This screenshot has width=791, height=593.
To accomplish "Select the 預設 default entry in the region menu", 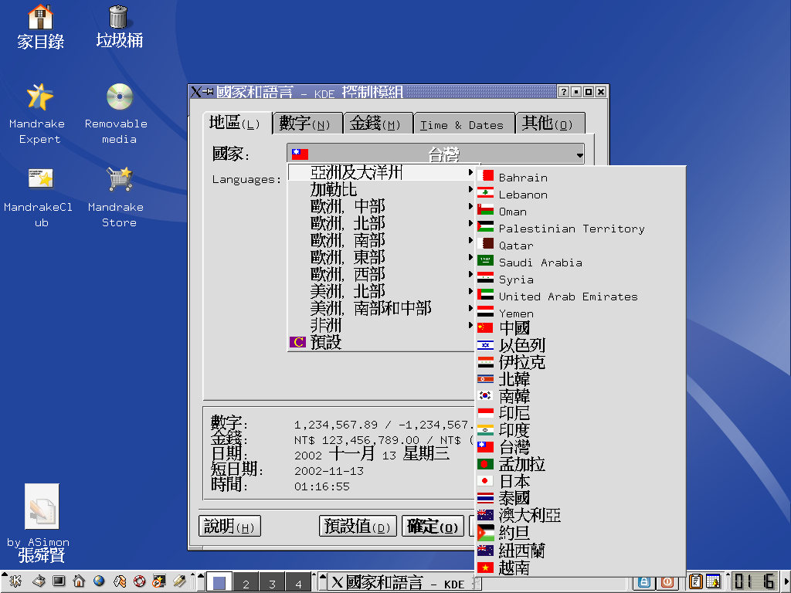I will [382, 342].
